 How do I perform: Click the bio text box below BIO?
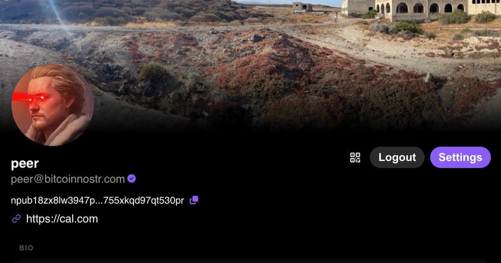click(250, 261)
